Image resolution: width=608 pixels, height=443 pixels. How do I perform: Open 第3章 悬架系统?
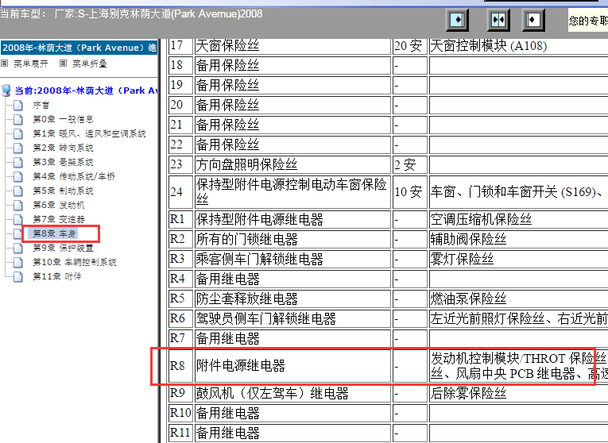63,162
